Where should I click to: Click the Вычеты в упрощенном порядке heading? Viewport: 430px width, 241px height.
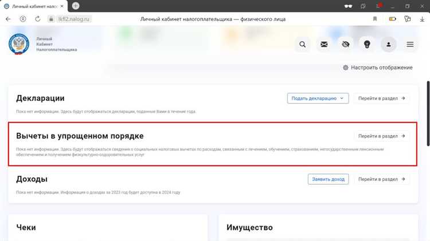tap(80, 136)
